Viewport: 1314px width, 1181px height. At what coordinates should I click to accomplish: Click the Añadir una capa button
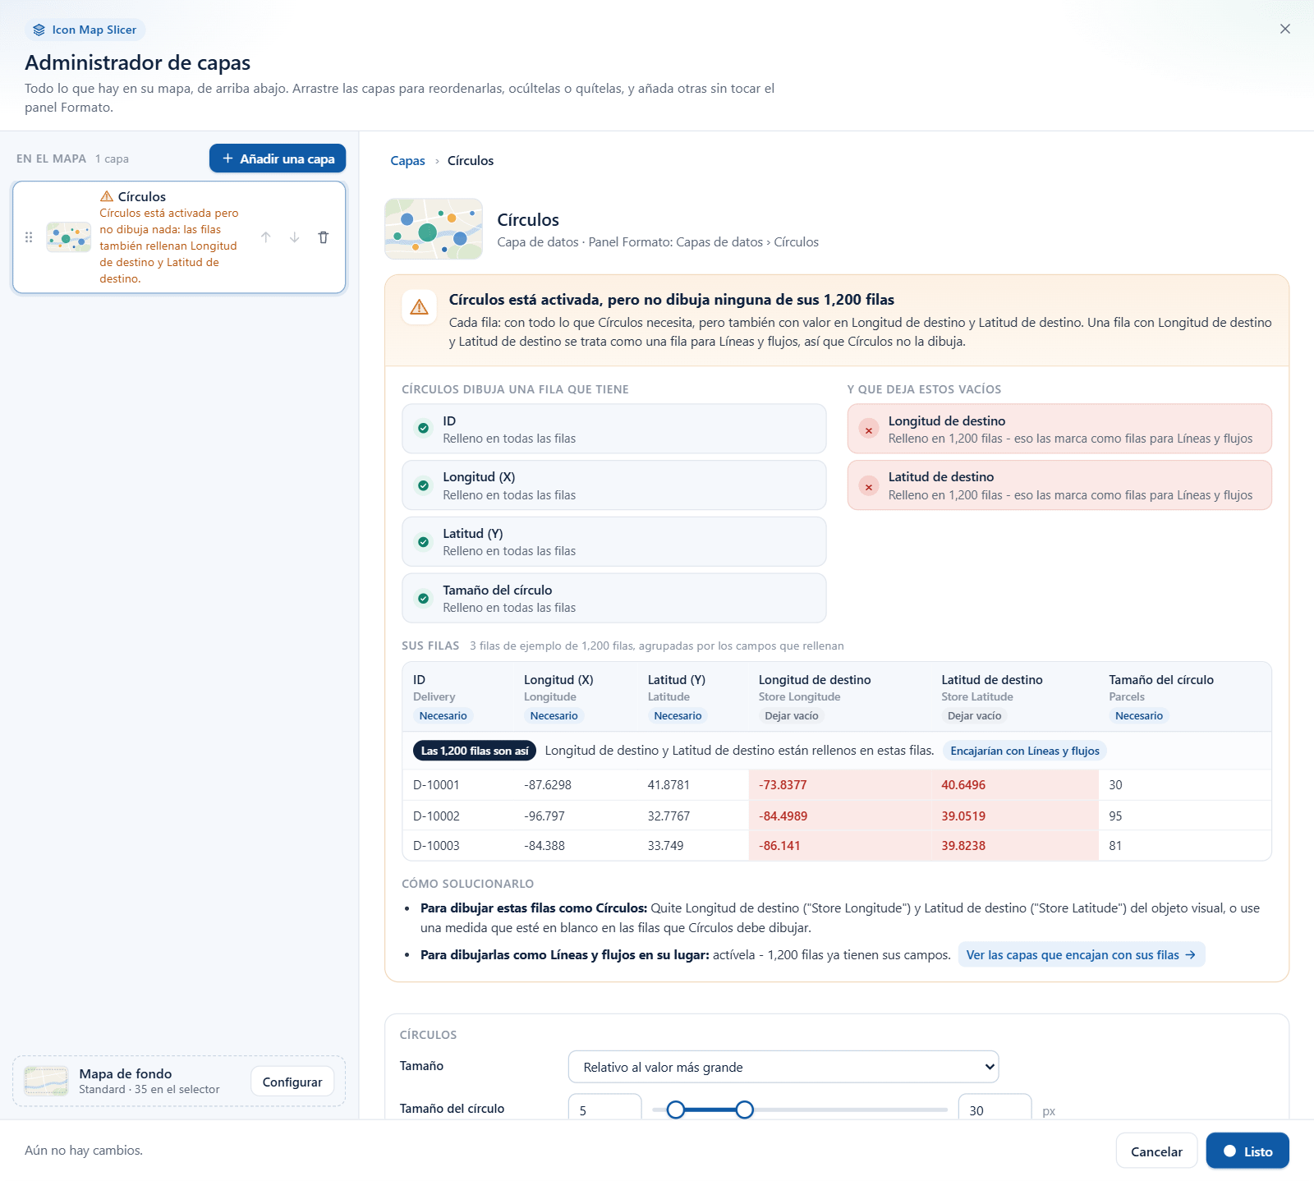point(278,159)
